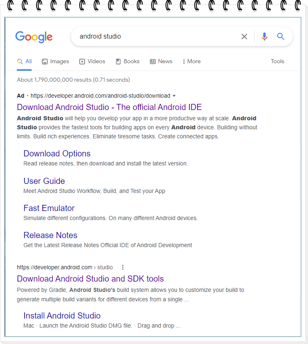Image resolution: width=308 pixels, height=344 pixels.
Task: Click 'Get the Latest Release Notes' description
Action: (x=108, y=245)
